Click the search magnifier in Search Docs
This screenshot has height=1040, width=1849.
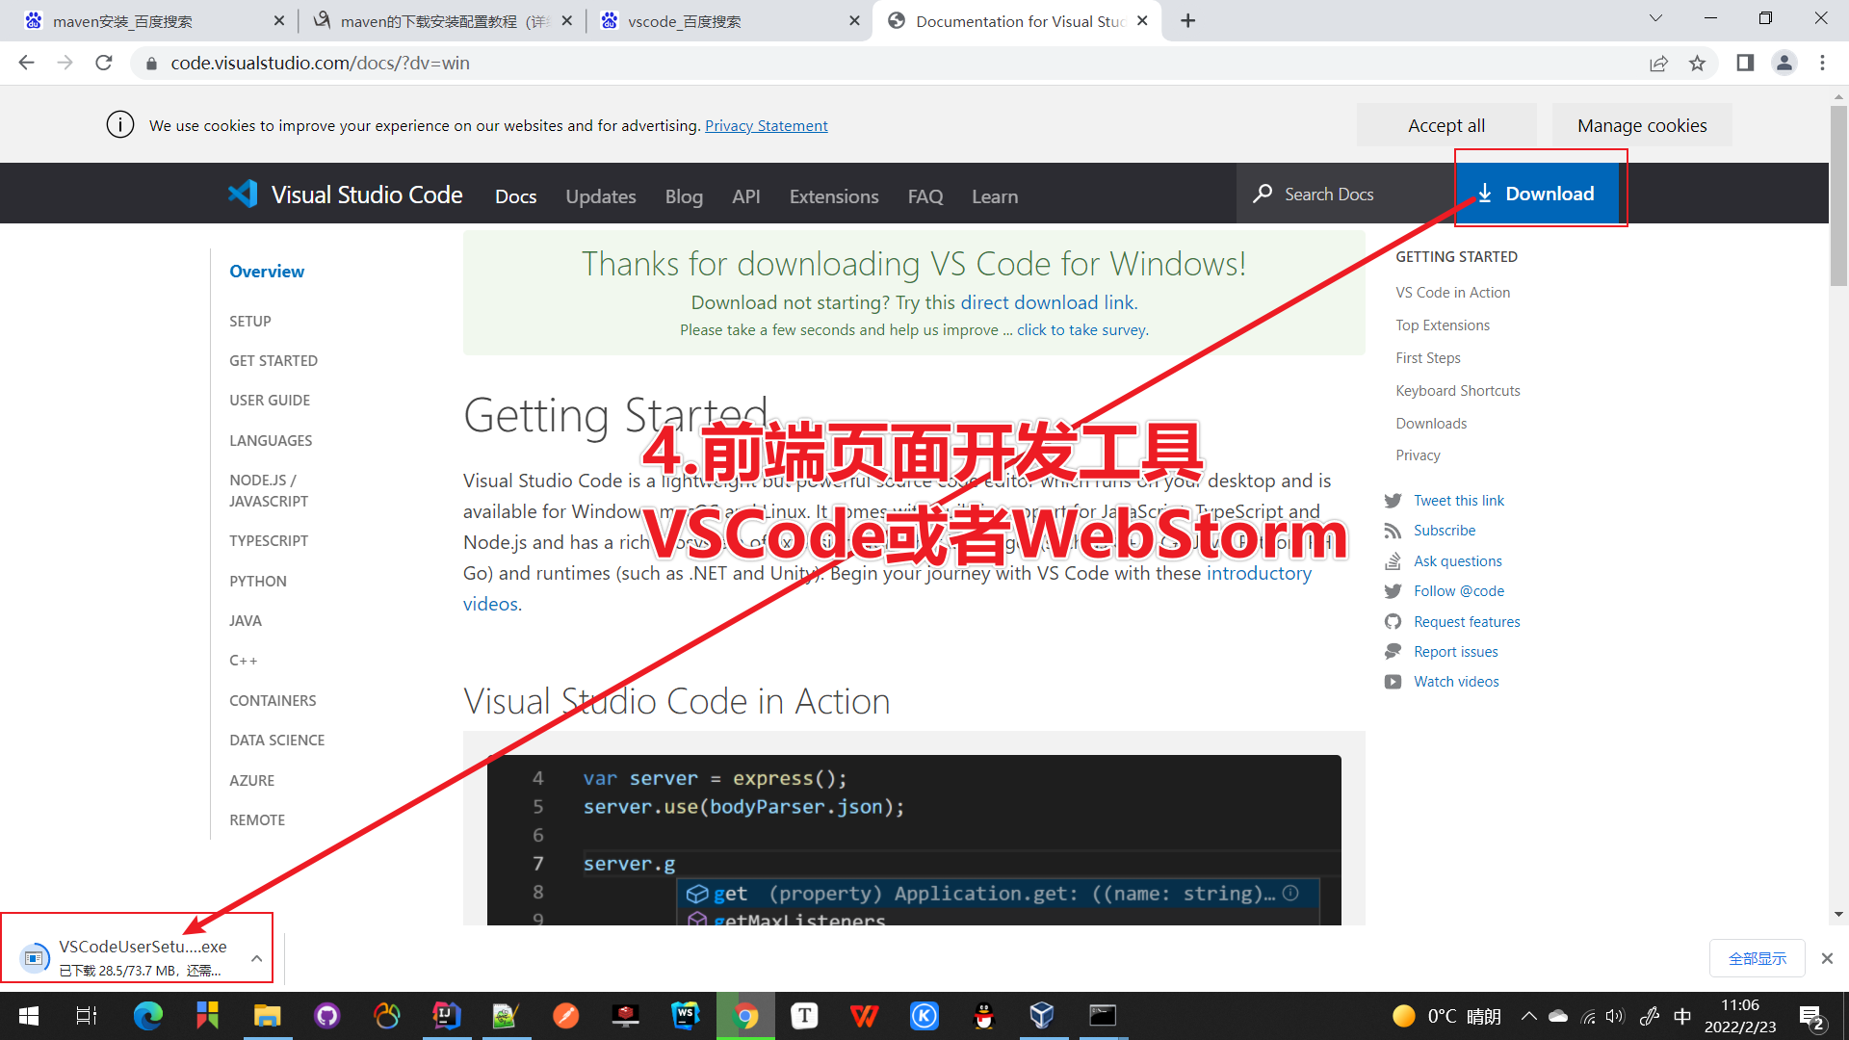[1263, 194]
